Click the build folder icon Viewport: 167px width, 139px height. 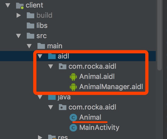click(31, 15)
